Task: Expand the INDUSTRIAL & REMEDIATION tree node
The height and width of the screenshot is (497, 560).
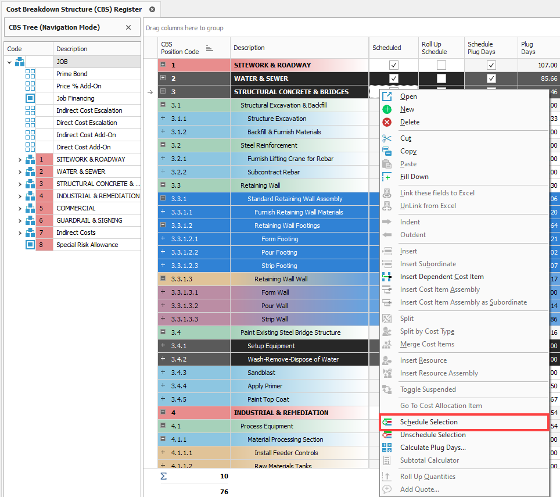Action: pos(20,196)
